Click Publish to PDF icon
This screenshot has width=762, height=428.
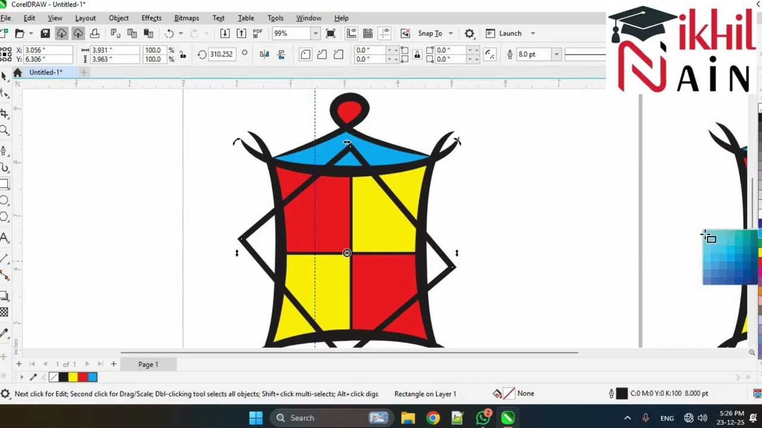click(x=258, y=34)
